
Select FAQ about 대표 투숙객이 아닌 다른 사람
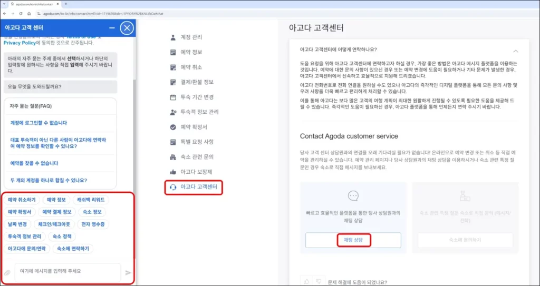pyautogui.click(x=58, y=143)
